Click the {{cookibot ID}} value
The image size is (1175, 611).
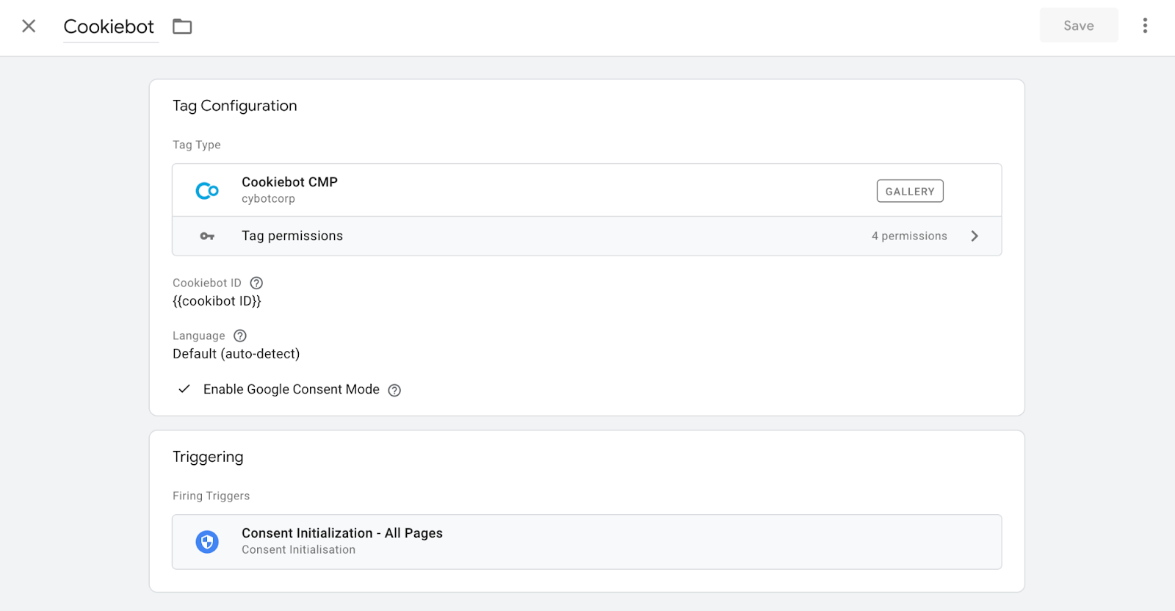click(217, 301)
